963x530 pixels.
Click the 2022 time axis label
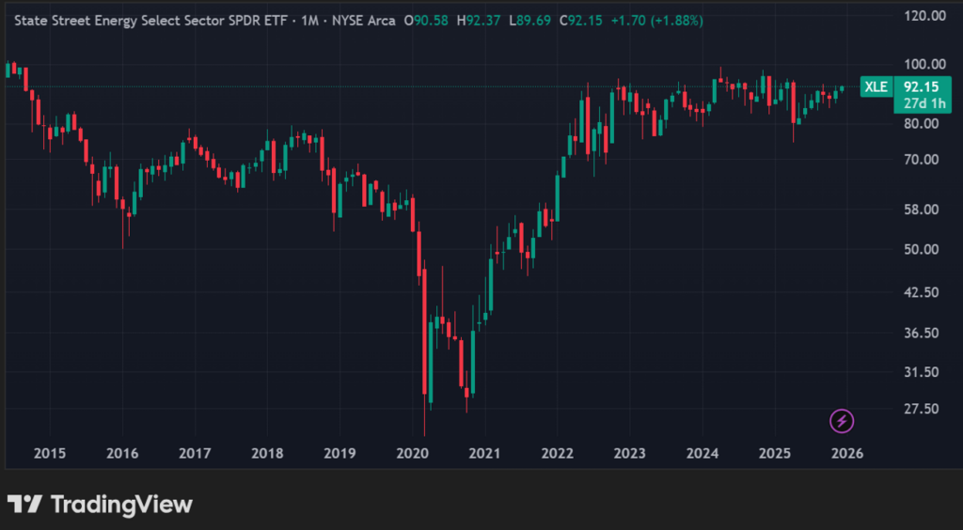pyautogui.click(x=557, y=454)
